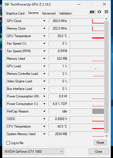Viewport: 113px width, 158px height.
Task: Click the 40.0 °C CPU Temperature value
Action: (x=58, y=126)
